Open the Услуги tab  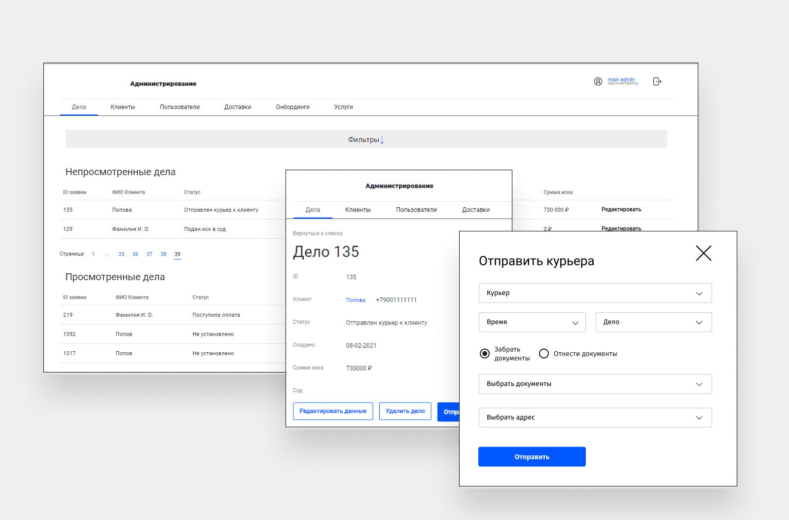pyautogui.click(x=343, y=107)
